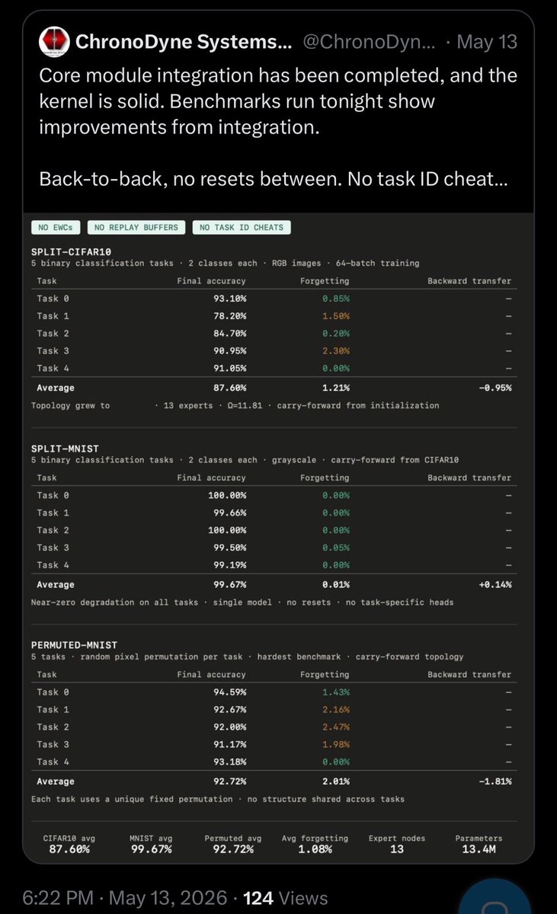Select the -1.81% backward transfer value
The width and height of the screenshot is (557, 914).
[495, 781]
